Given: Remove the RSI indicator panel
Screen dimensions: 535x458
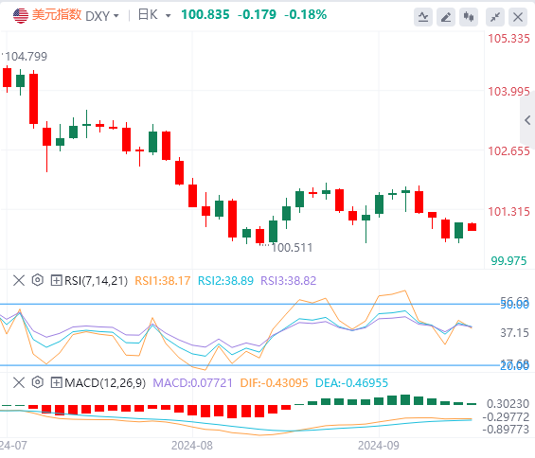Looking at the screenshot, I should click(19, 281).
